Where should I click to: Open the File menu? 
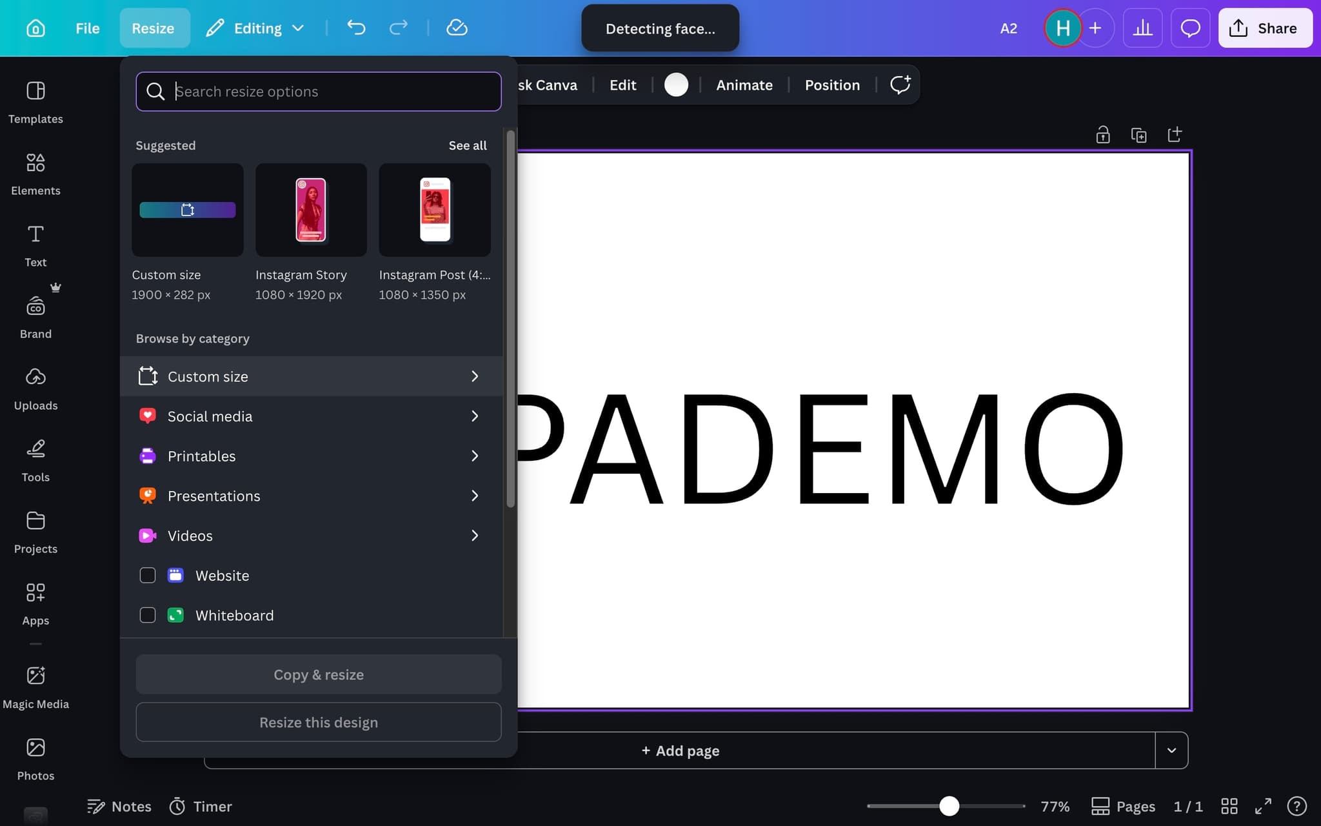click(x=87, y=28)
